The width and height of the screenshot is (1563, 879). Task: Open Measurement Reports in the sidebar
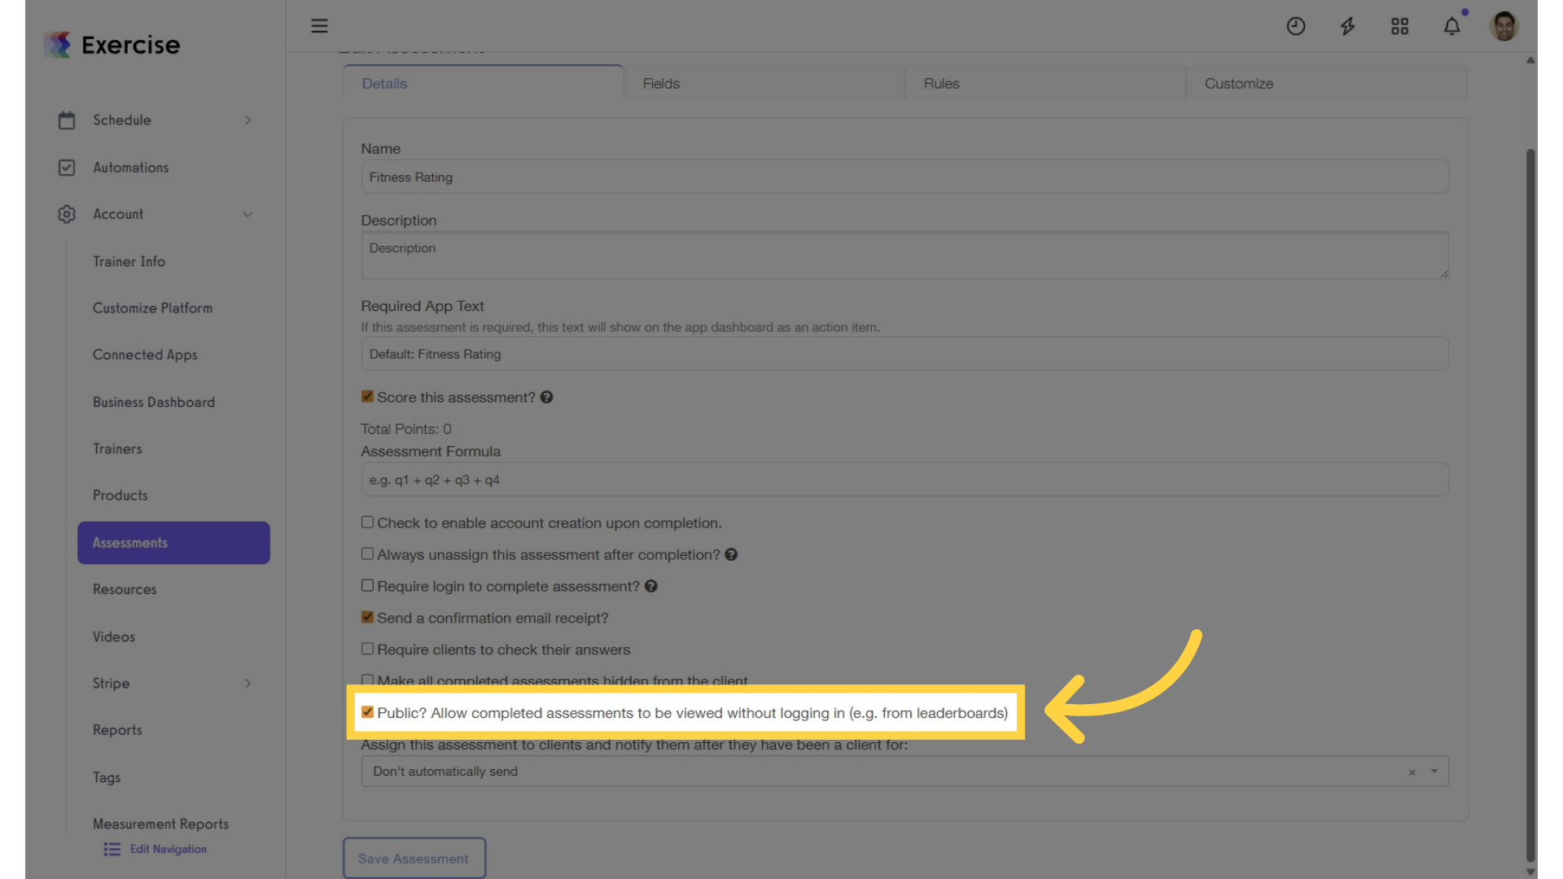pos(160,824)
